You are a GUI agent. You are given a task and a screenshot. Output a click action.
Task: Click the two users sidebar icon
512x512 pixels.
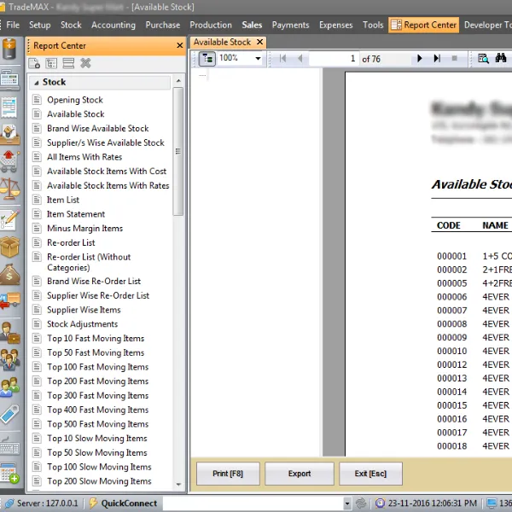click(9, 387)
